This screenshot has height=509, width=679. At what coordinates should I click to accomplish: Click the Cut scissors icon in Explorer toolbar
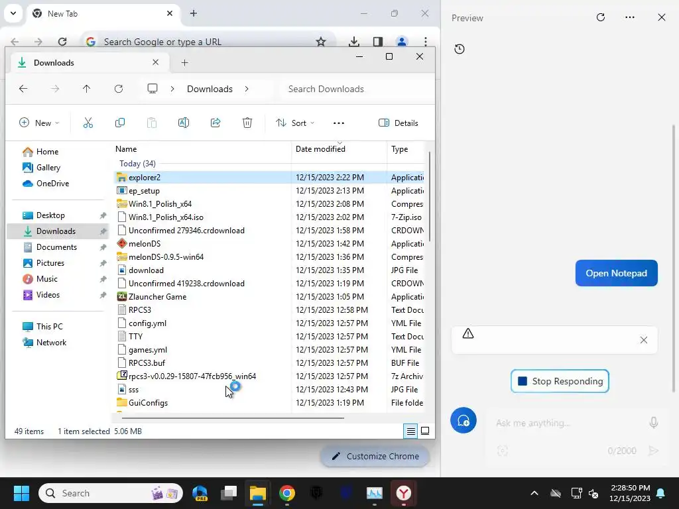click(88, 123)
